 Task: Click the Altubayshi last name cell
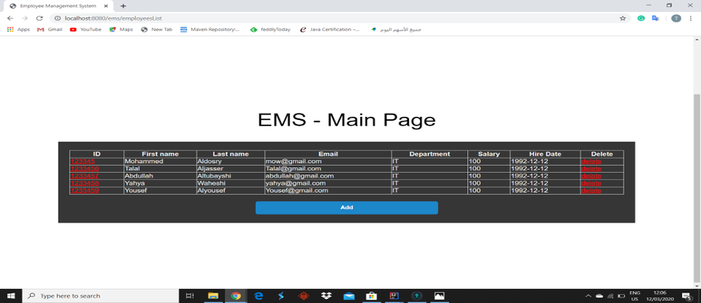click(231, 176)
